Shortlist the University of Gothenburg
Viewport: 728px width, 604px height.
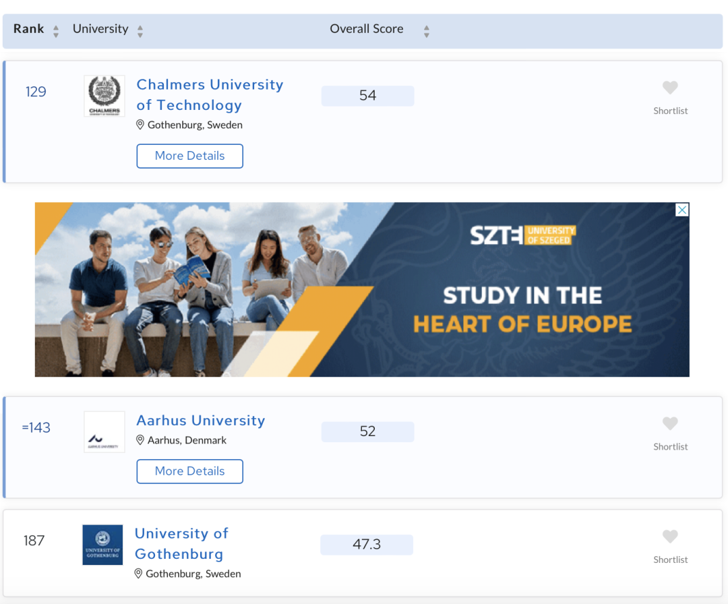point(669,537)
